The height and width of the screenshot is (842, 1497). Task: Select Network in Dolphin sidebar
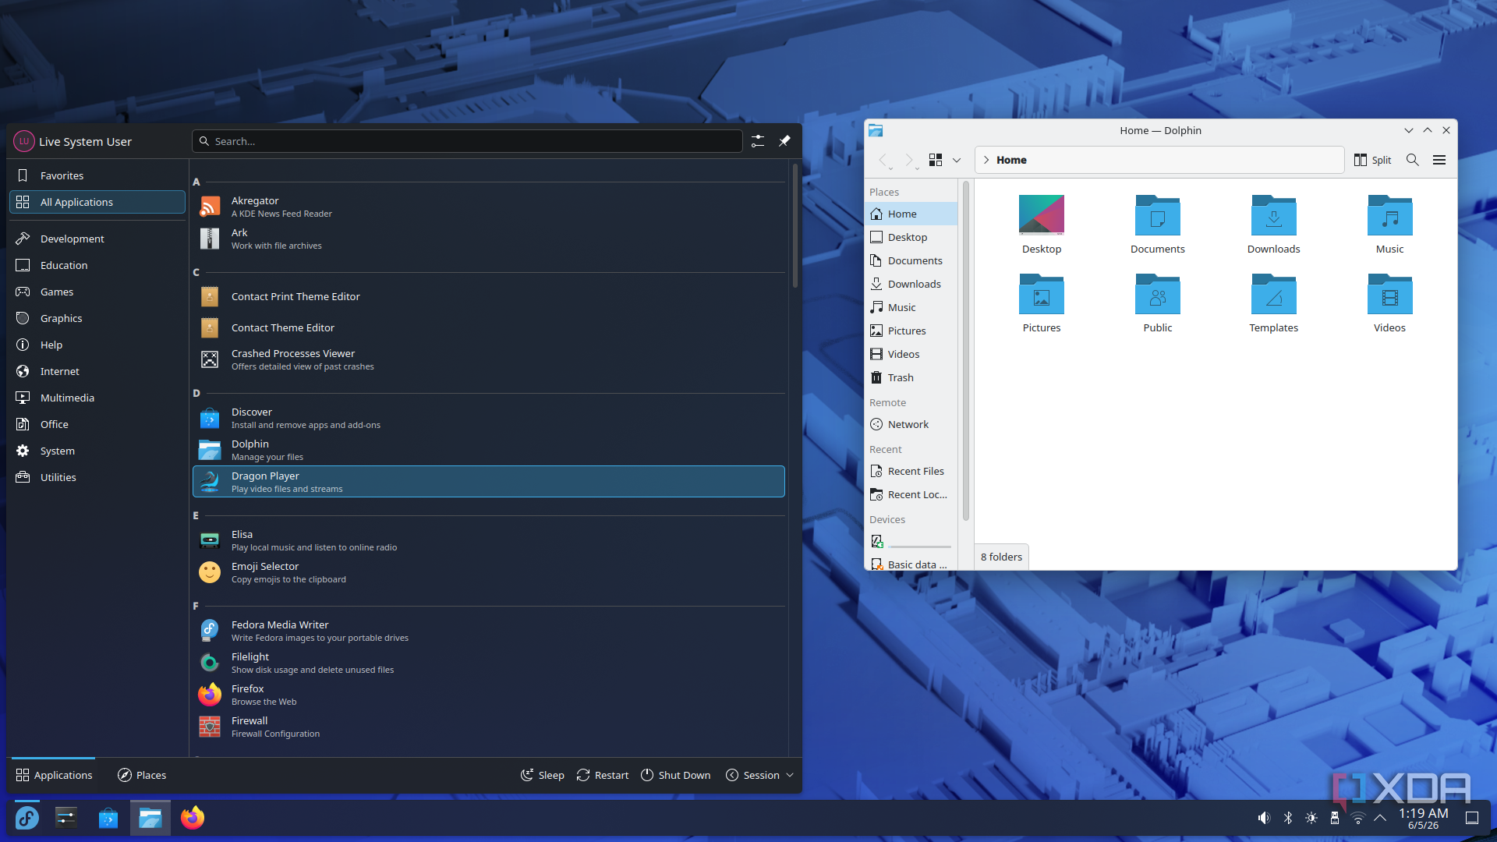click(x=911, y=424)
